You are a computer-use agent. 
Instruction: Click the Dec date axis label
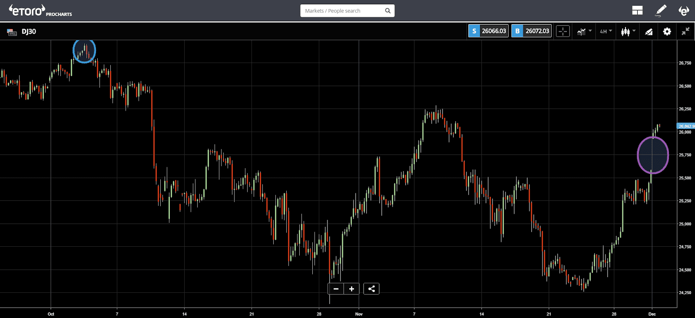[652, 314]
